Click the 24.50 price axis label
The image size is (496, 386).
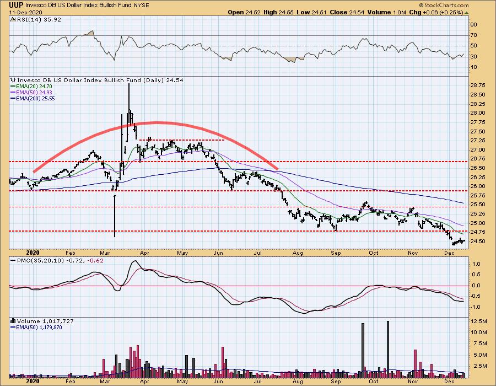coord(478,241)
